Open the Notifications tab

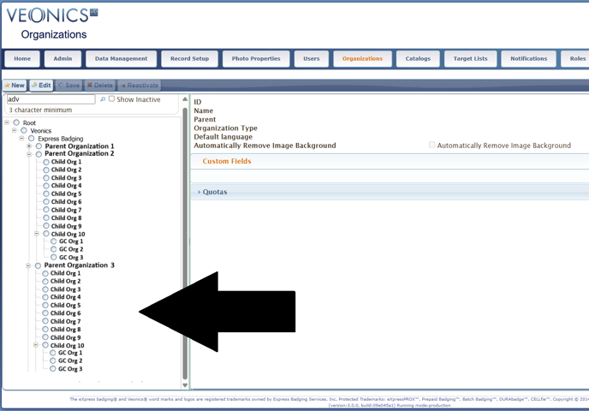pos(529,58)
